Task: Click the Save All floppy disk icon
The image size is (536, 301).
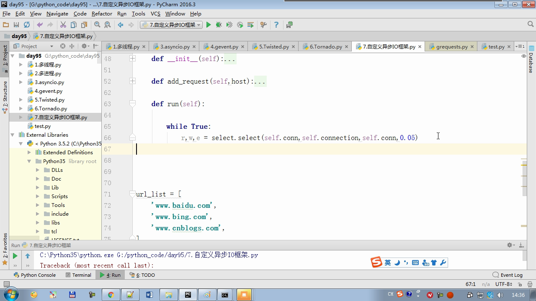Action: point(16,25)
